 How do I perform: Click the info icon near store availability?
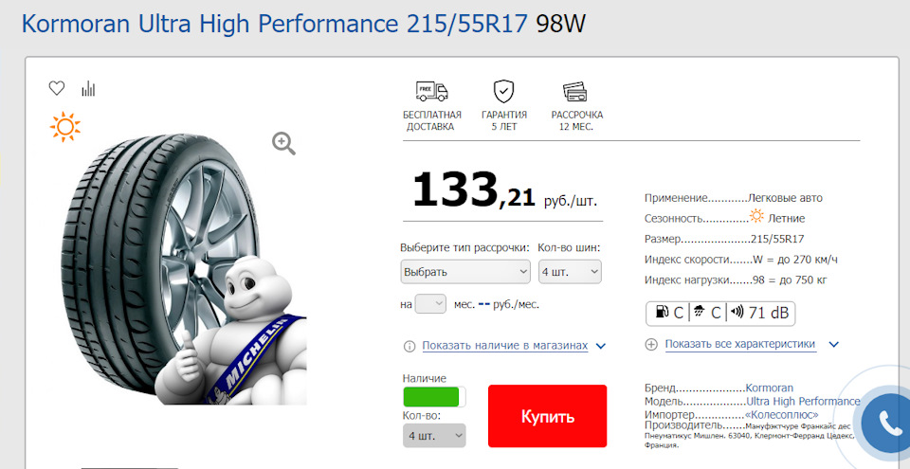pyautogui.click(x=409, y=347)
